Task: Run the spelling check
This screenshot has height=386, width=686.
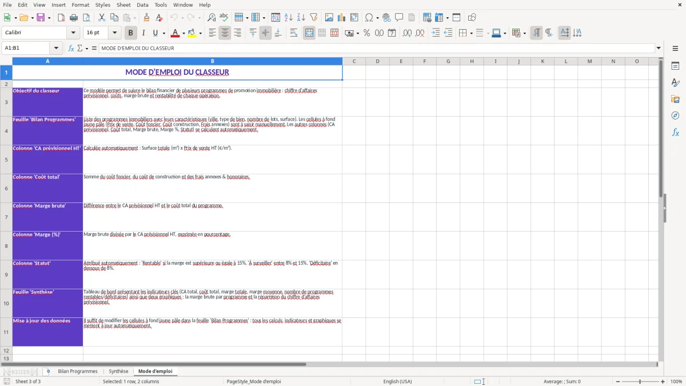Action: pos(224,18)
